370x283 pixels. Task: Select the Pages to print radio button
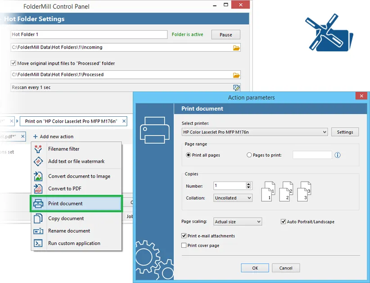[249, 155]
